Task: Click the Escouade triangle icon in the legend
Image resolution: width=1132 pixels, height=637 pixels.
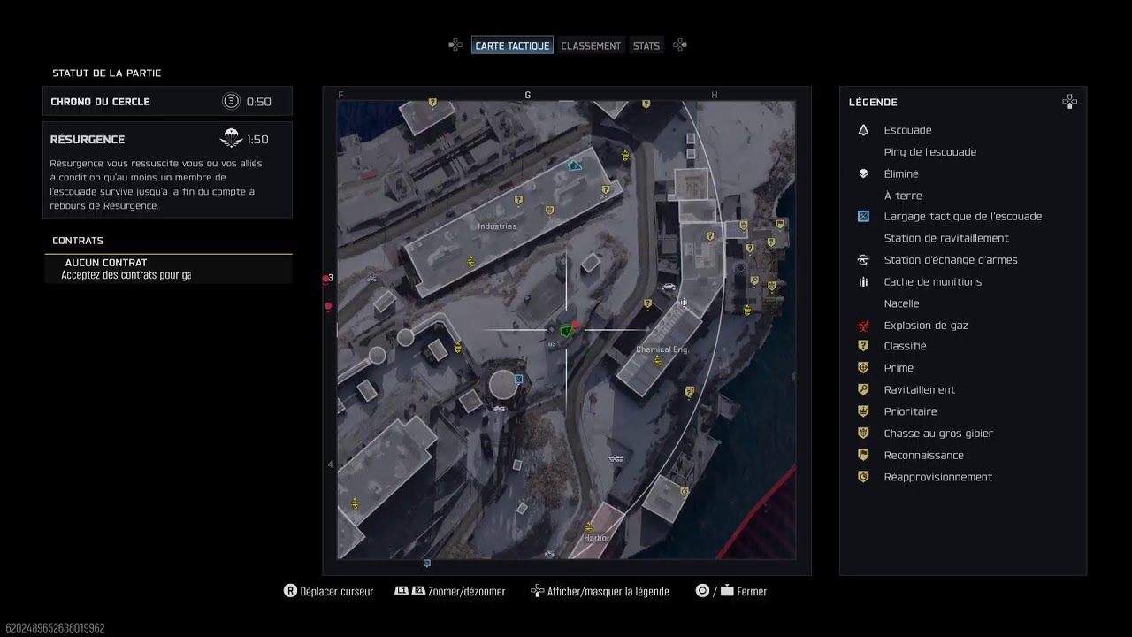Action: pyautogui.click(x=863, y=130)
